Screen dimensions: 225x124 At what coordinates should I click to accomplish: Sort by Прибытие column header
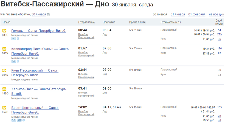(x=109, y=22)
